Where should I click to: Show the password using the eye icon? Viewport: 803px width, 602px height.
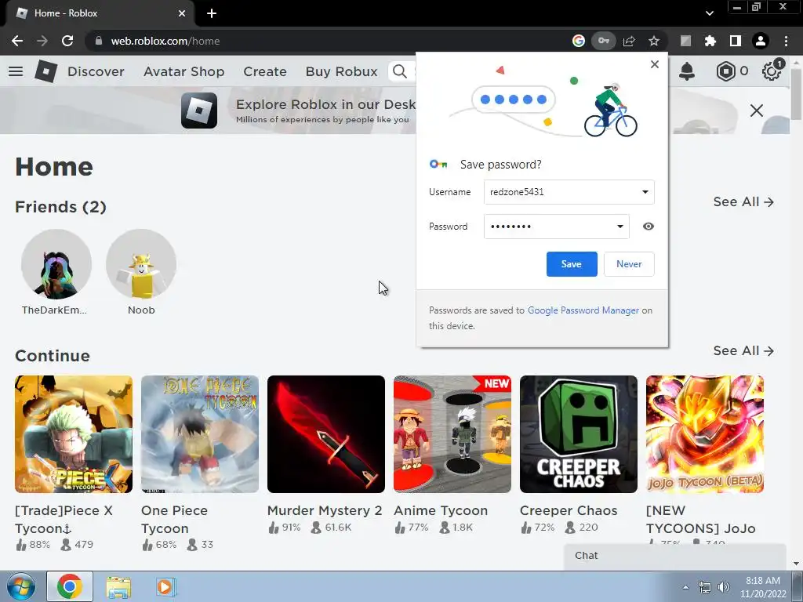649,227
